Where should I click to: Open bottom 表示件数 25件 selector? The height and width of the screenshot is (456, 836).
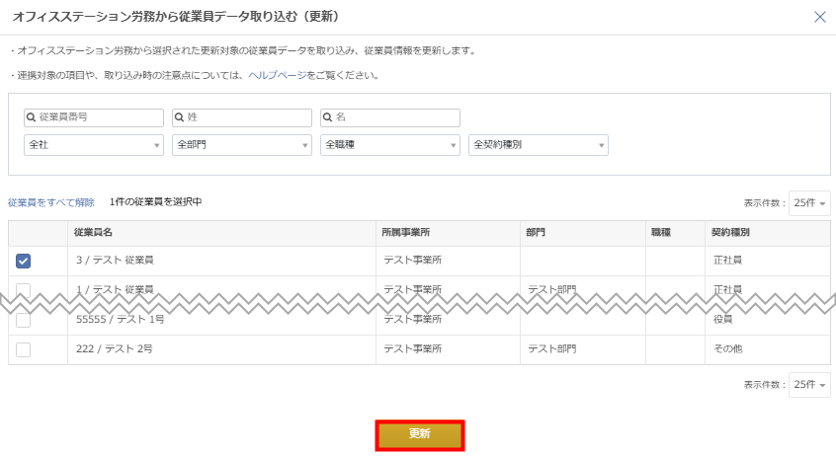coord(809,385)
